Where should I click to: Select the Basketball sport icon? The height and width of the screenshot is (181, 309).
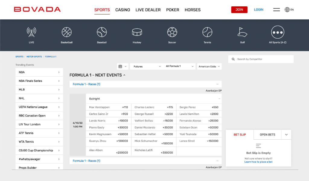coord(67,32)
